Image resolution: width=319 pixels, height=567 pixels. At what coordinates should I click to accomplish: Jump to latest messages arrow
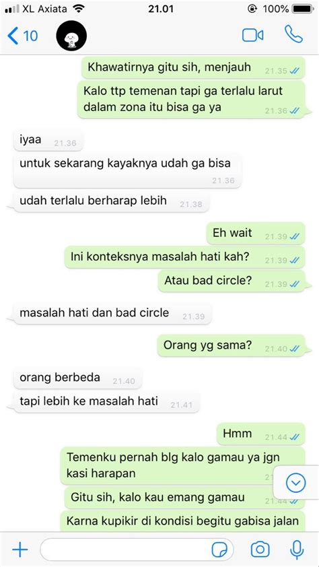pos(295,482)
